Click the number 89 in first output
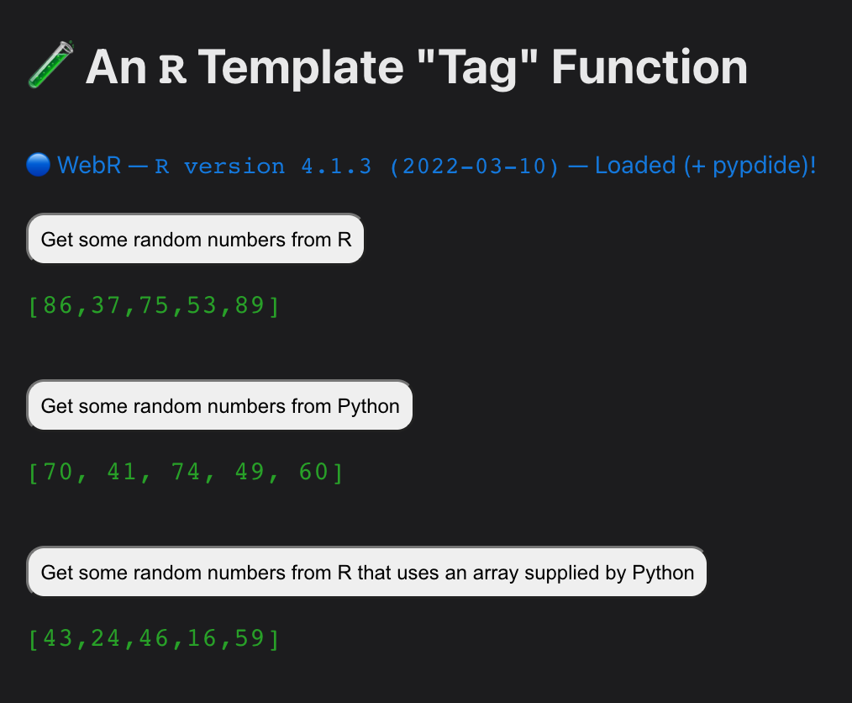852x703 pixels. 250,305
